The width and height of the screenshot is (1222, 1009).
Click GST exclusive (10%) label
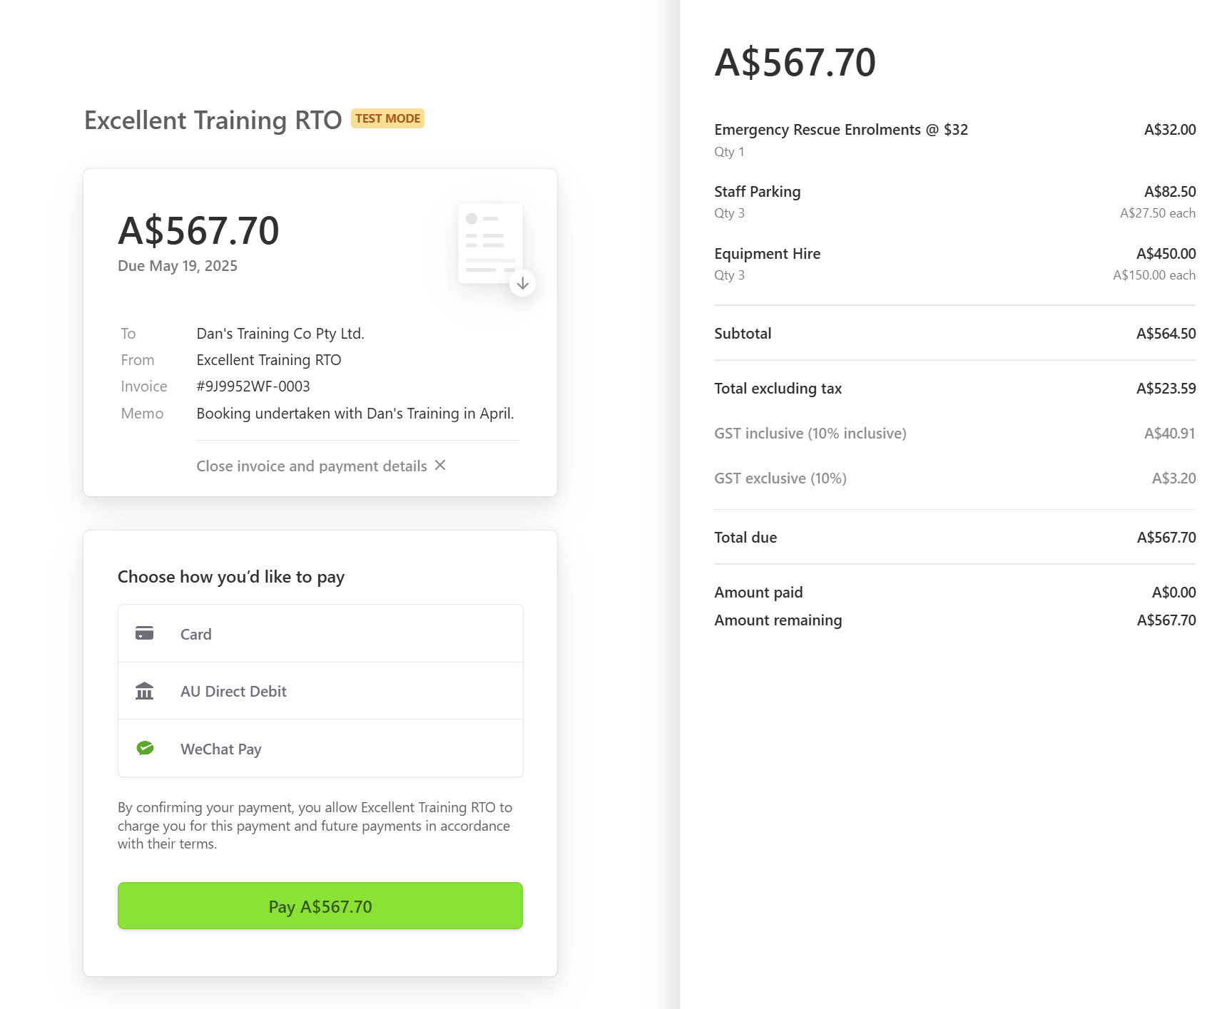pos(780,478)
